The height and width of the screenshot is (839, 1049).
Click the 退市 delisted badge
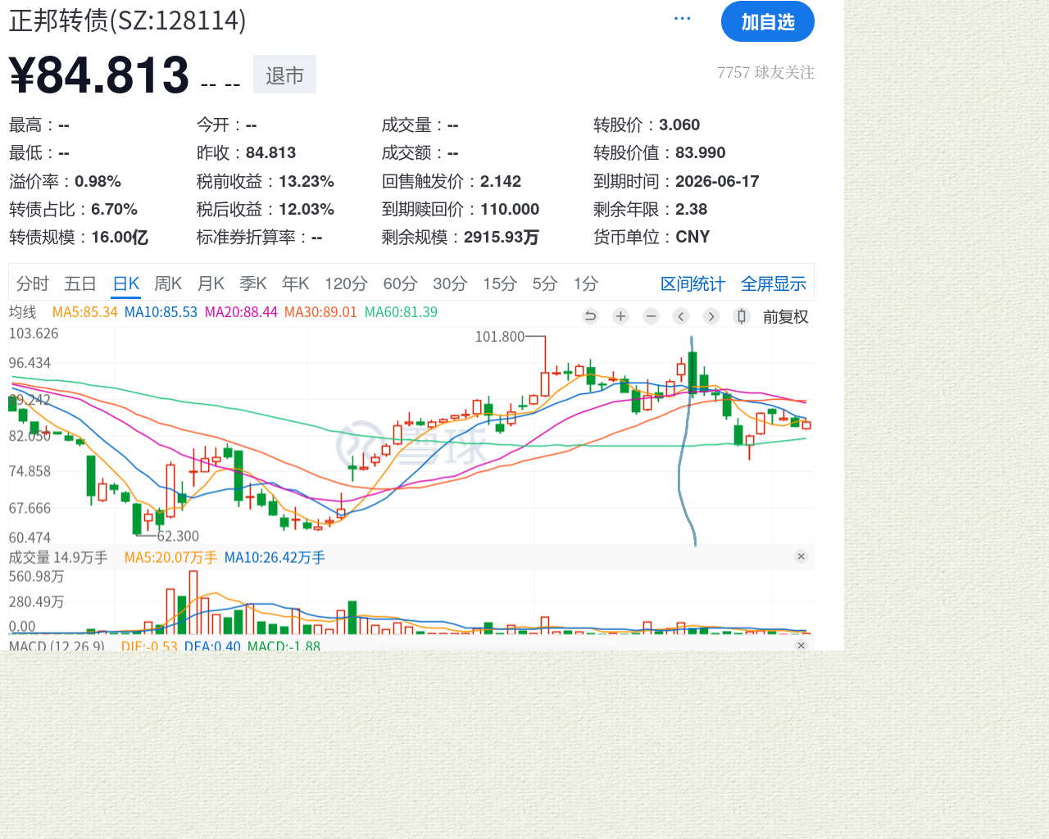click(284, 75)
